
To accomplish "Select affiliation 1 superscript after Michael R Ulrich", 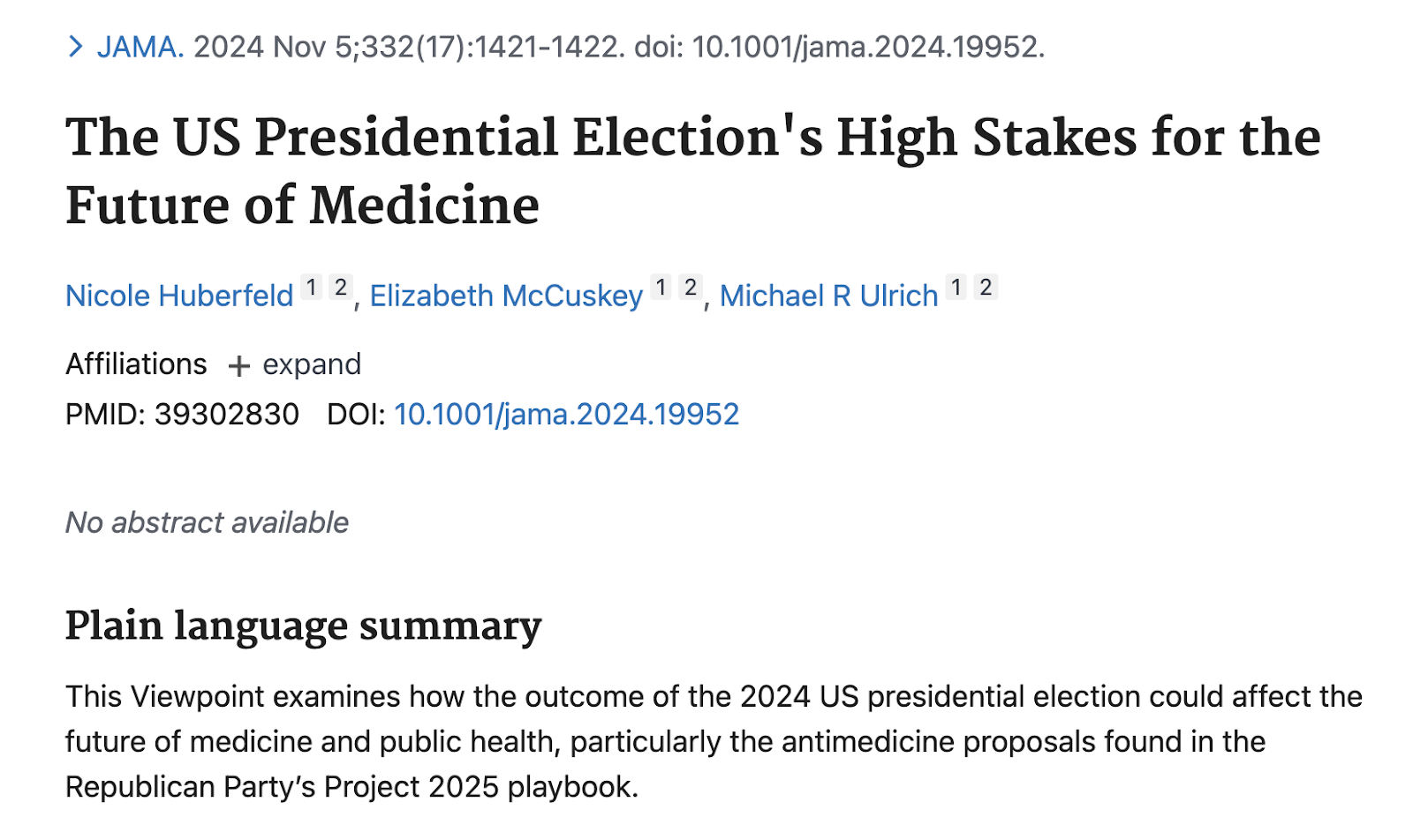I will click(956, 288).
